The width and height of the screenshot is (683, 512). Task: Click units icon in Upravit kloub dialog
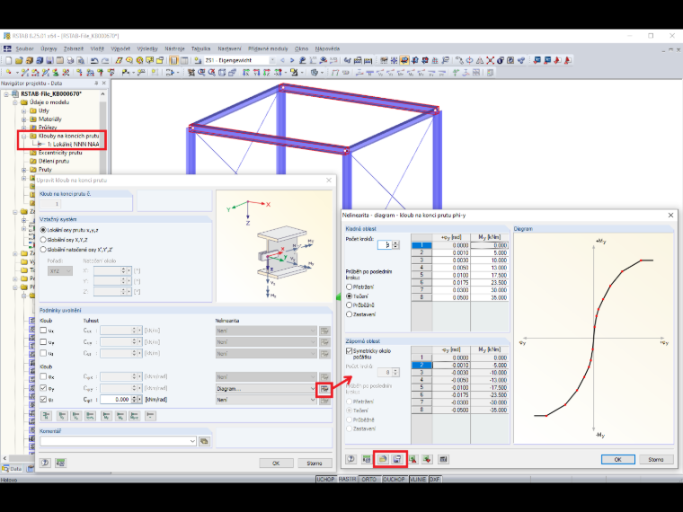(60, 463)
